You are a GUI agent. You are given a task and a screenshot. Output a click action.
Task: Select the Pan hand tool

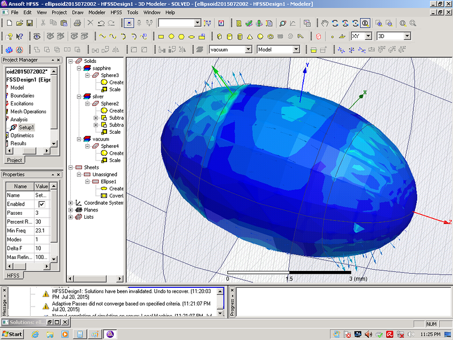(324, 23)
